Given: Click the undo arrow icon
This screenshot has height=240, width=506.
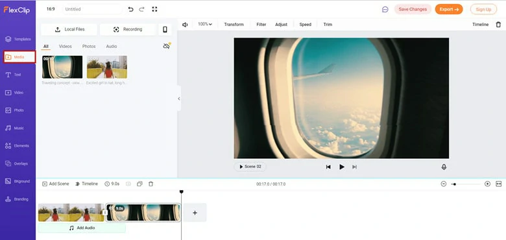Looking at the screenshot, I should point(130,9).
